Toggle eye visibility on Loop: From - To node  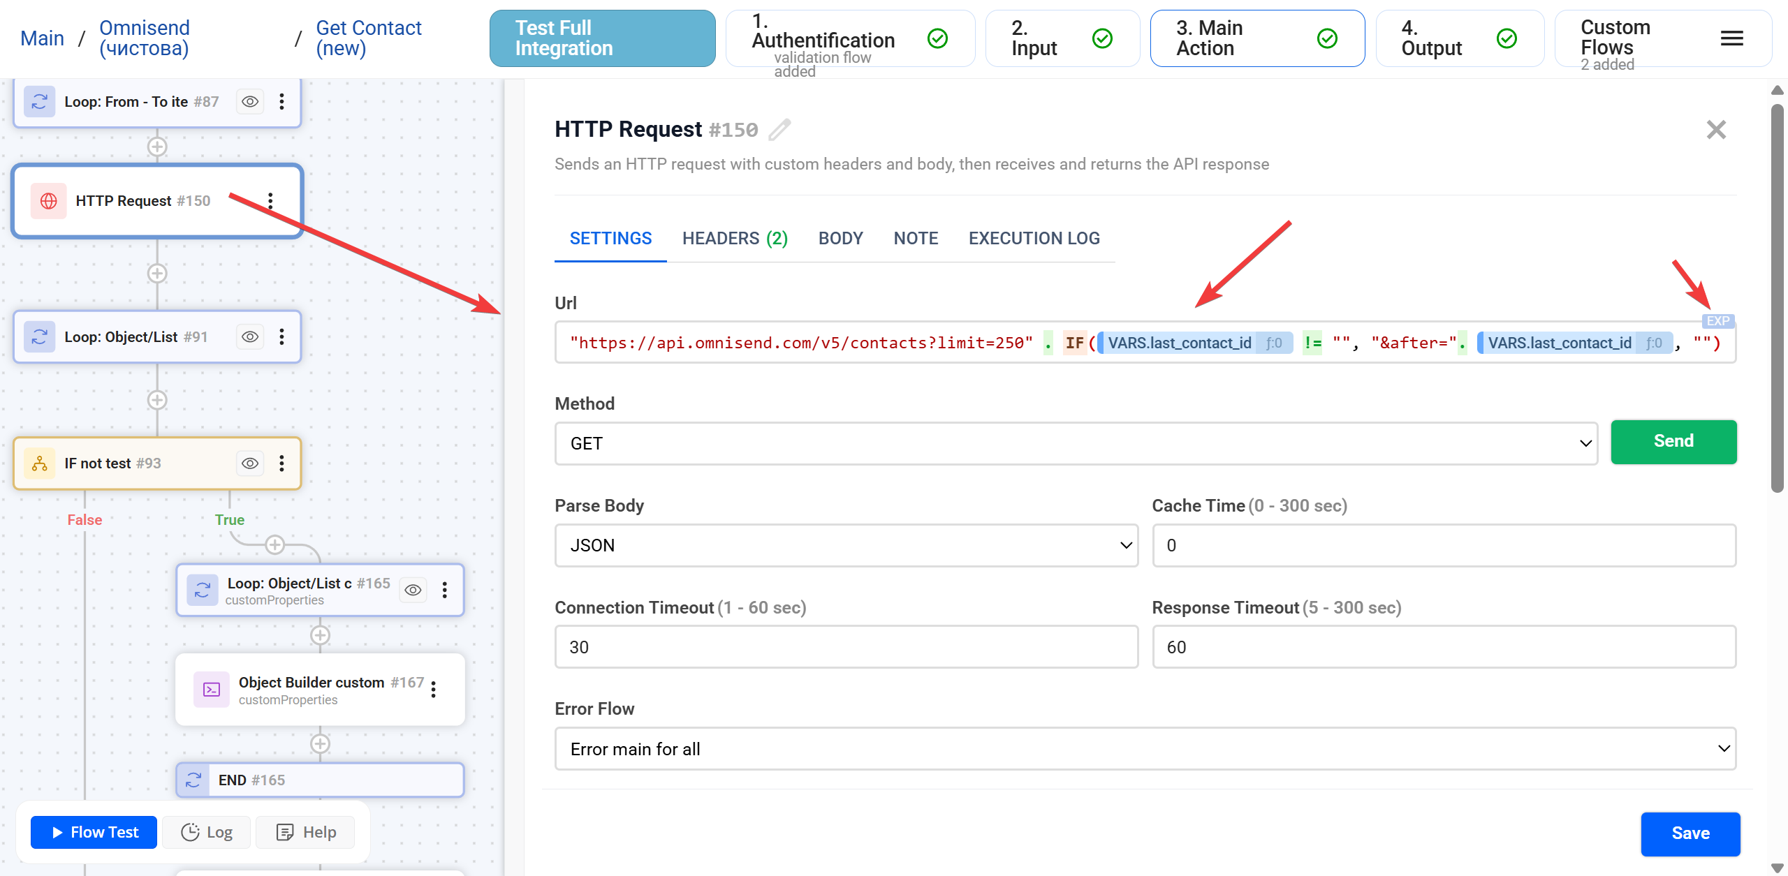tap(250, 102)
